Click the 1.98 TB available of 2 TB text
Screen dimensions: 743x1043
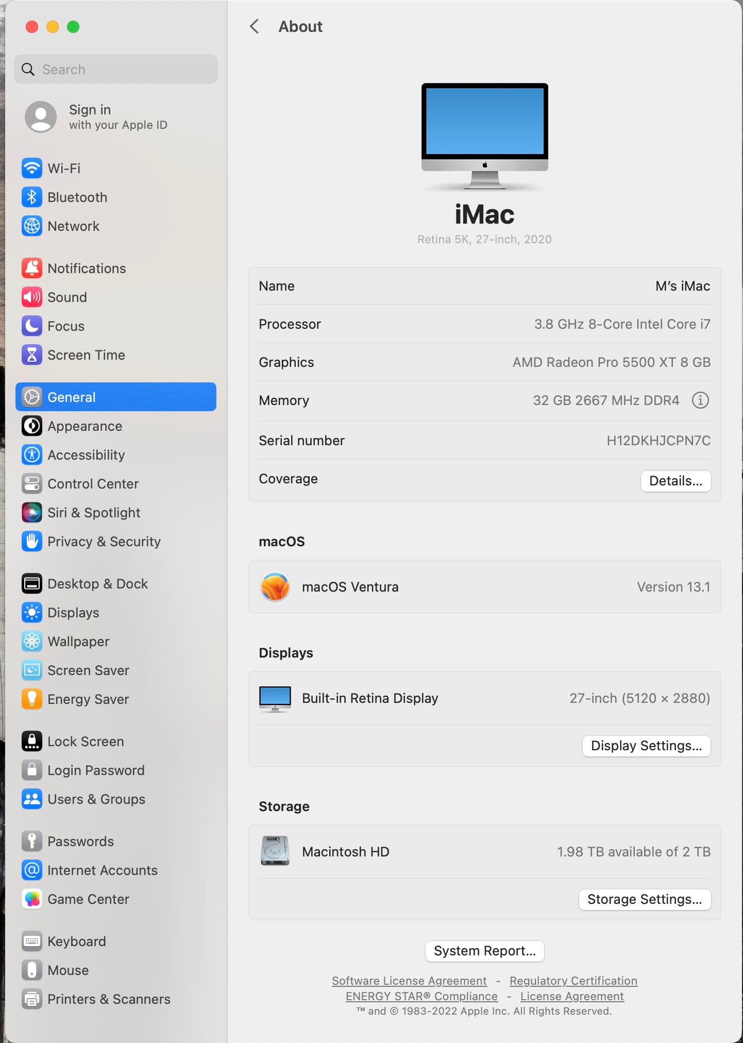(634, 852)
